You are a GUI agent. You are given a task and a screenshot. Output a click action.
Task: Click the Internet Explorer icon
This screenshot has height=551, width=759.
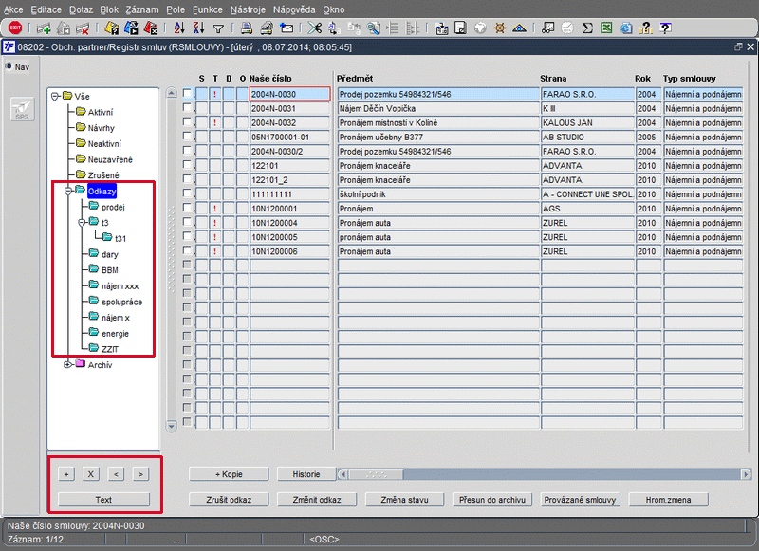click(x=626, y=28)
